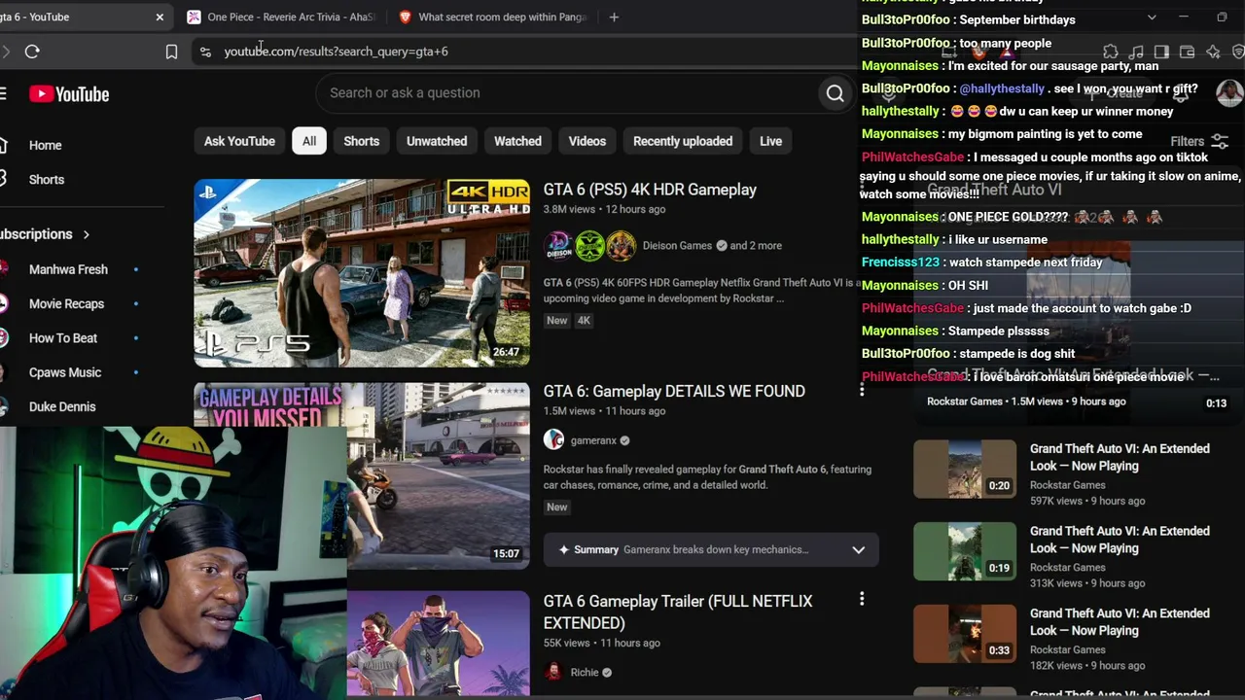Open the Movie Recaps subscription
Image resolution: width=1245 pixels, height=700 pixels.
pos(66,303)
